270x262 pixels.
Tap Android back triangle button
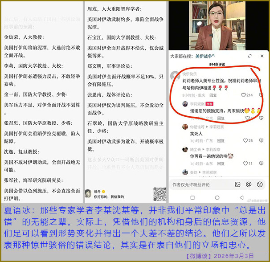click(x=241, y=197)
